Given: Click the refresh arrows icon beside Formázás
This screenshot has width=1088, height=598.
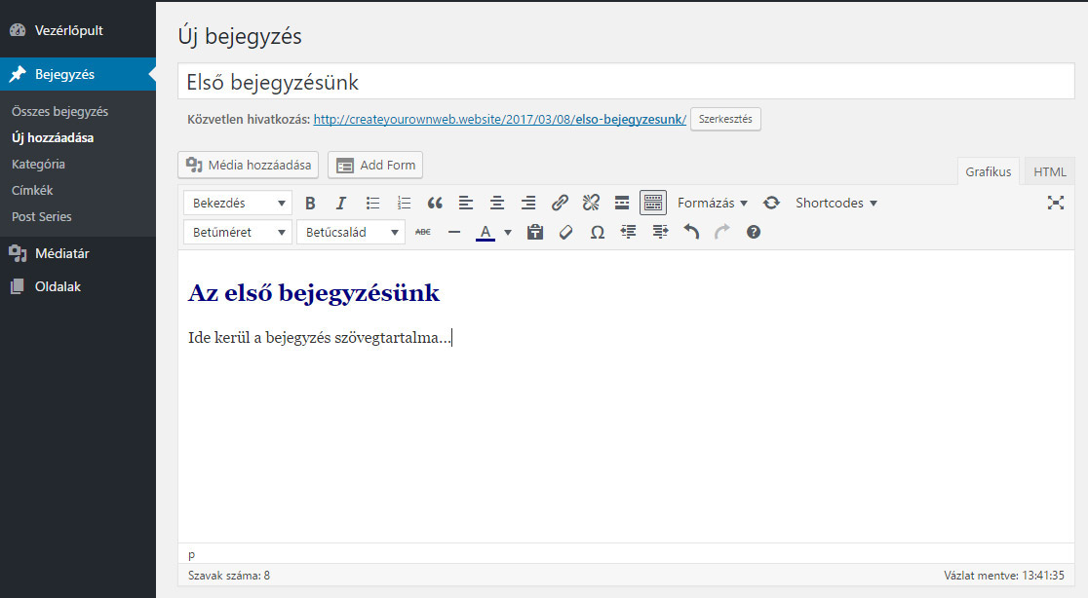Looking at the screenshot, I should click(x=771, y=203).
